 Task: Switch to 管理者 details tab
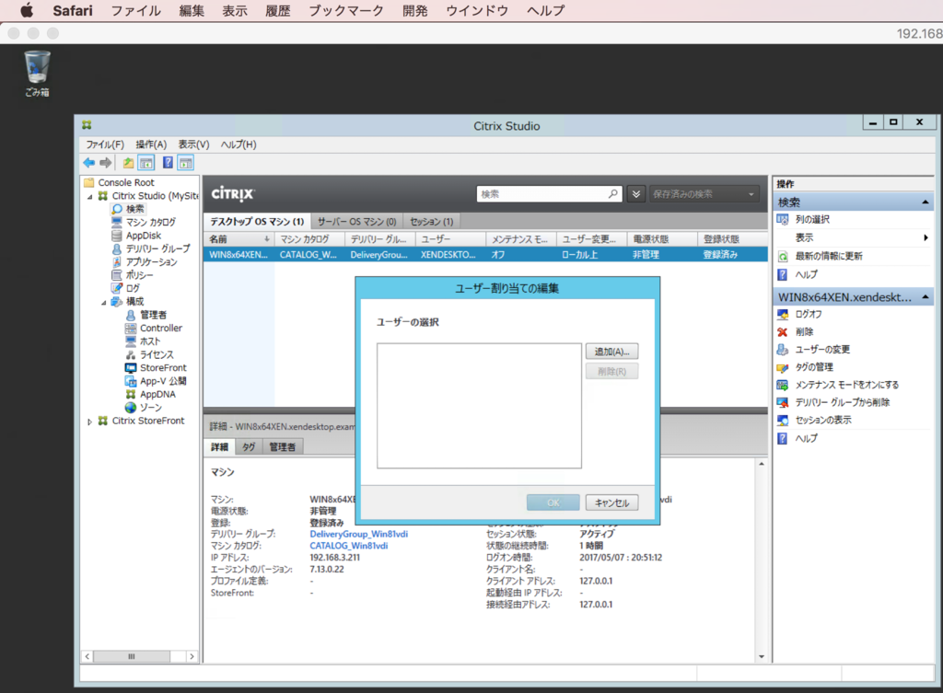[282, 446]
